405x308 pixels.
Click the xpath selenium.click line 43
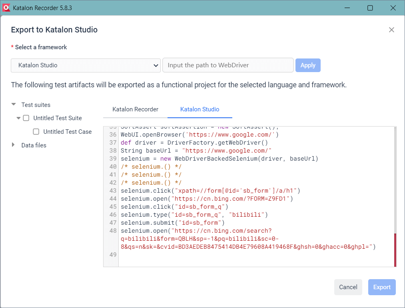(211, 191)
